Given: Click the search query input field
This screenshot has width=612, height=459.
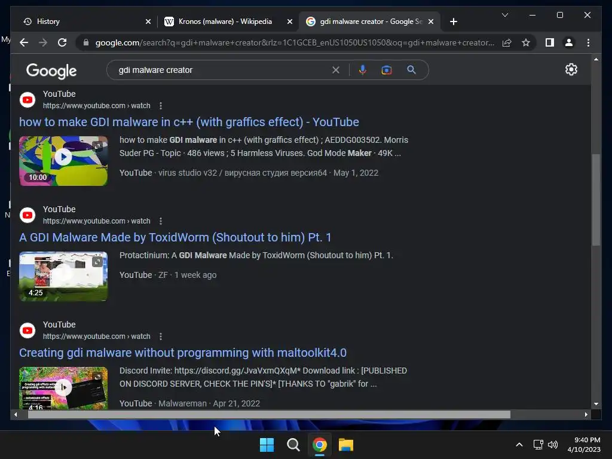Looking at the screenshot, I should [x=222, y=70].
